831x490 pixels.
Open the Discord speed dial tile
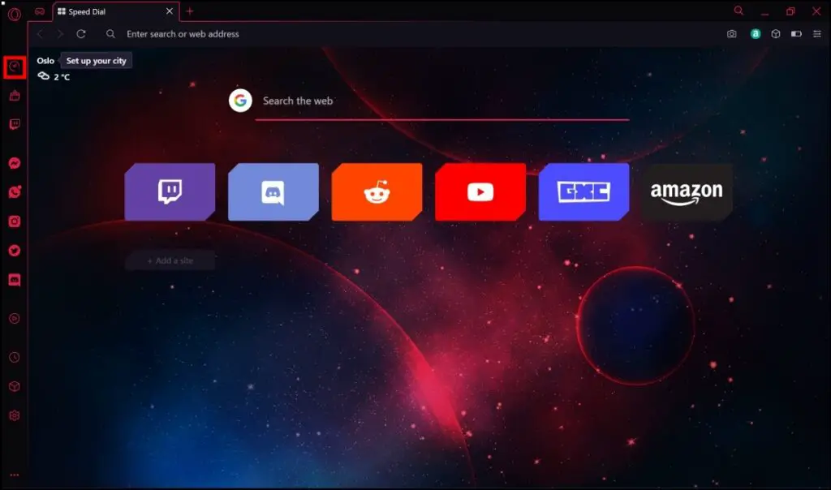tap(273, 191)
